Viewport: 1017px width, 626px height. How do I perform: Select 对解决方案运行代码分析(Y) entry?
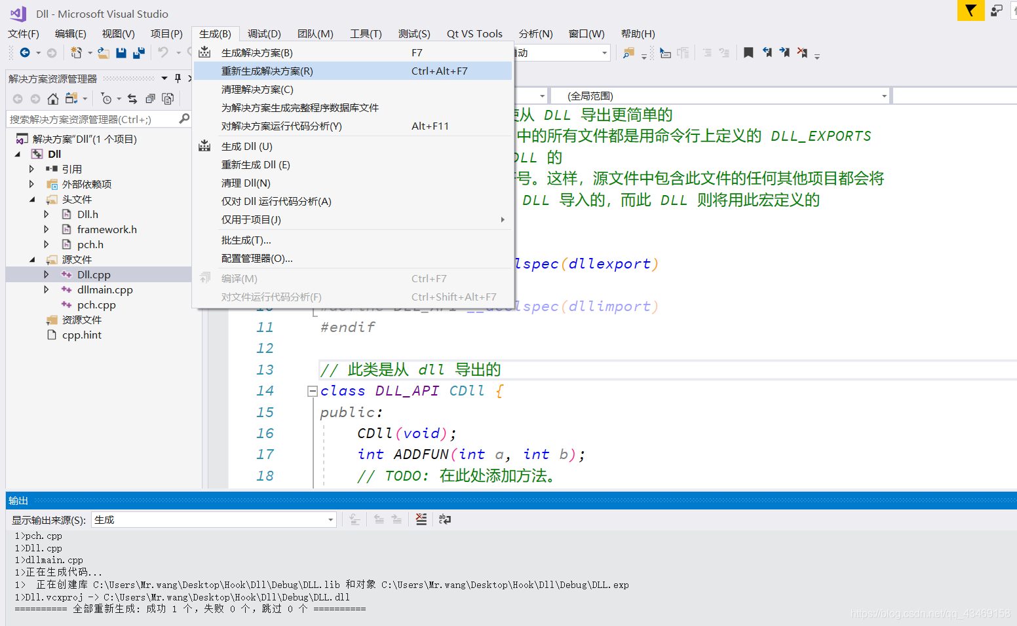[x=353, y=126]
